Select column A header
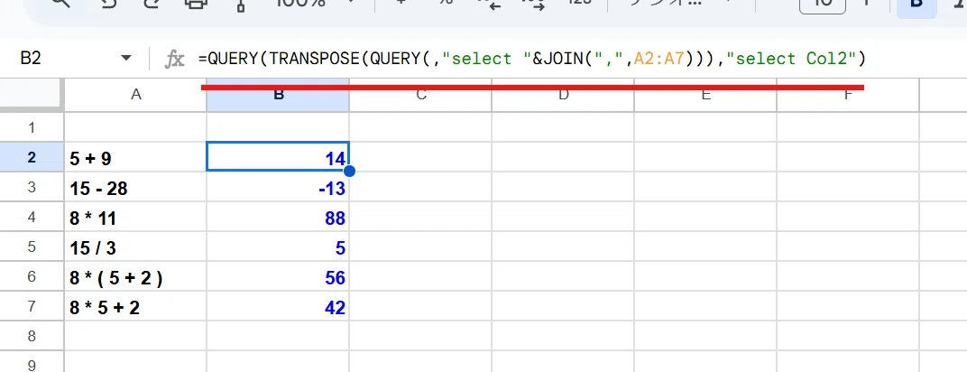The width and height of the screenshot is (967, 372). 135,95
